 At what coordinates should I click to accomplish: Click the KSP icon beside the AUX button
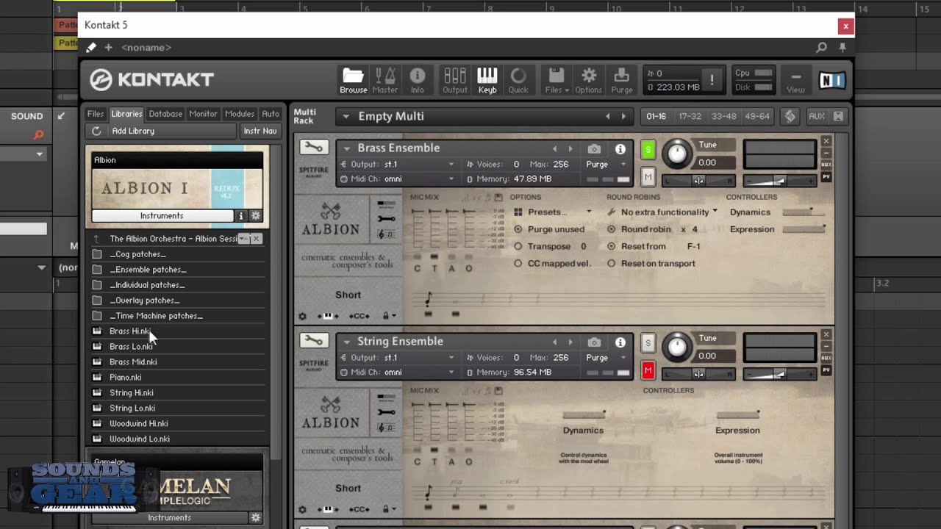click(x=790, y=116)
